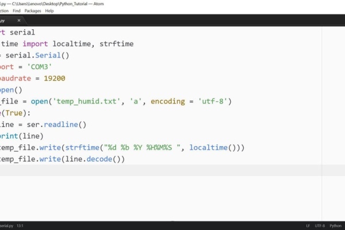Screen dimensions: 345x230
Task: Click 'Serial' in serial.Serial()
Action: click(x=48, y=55)
